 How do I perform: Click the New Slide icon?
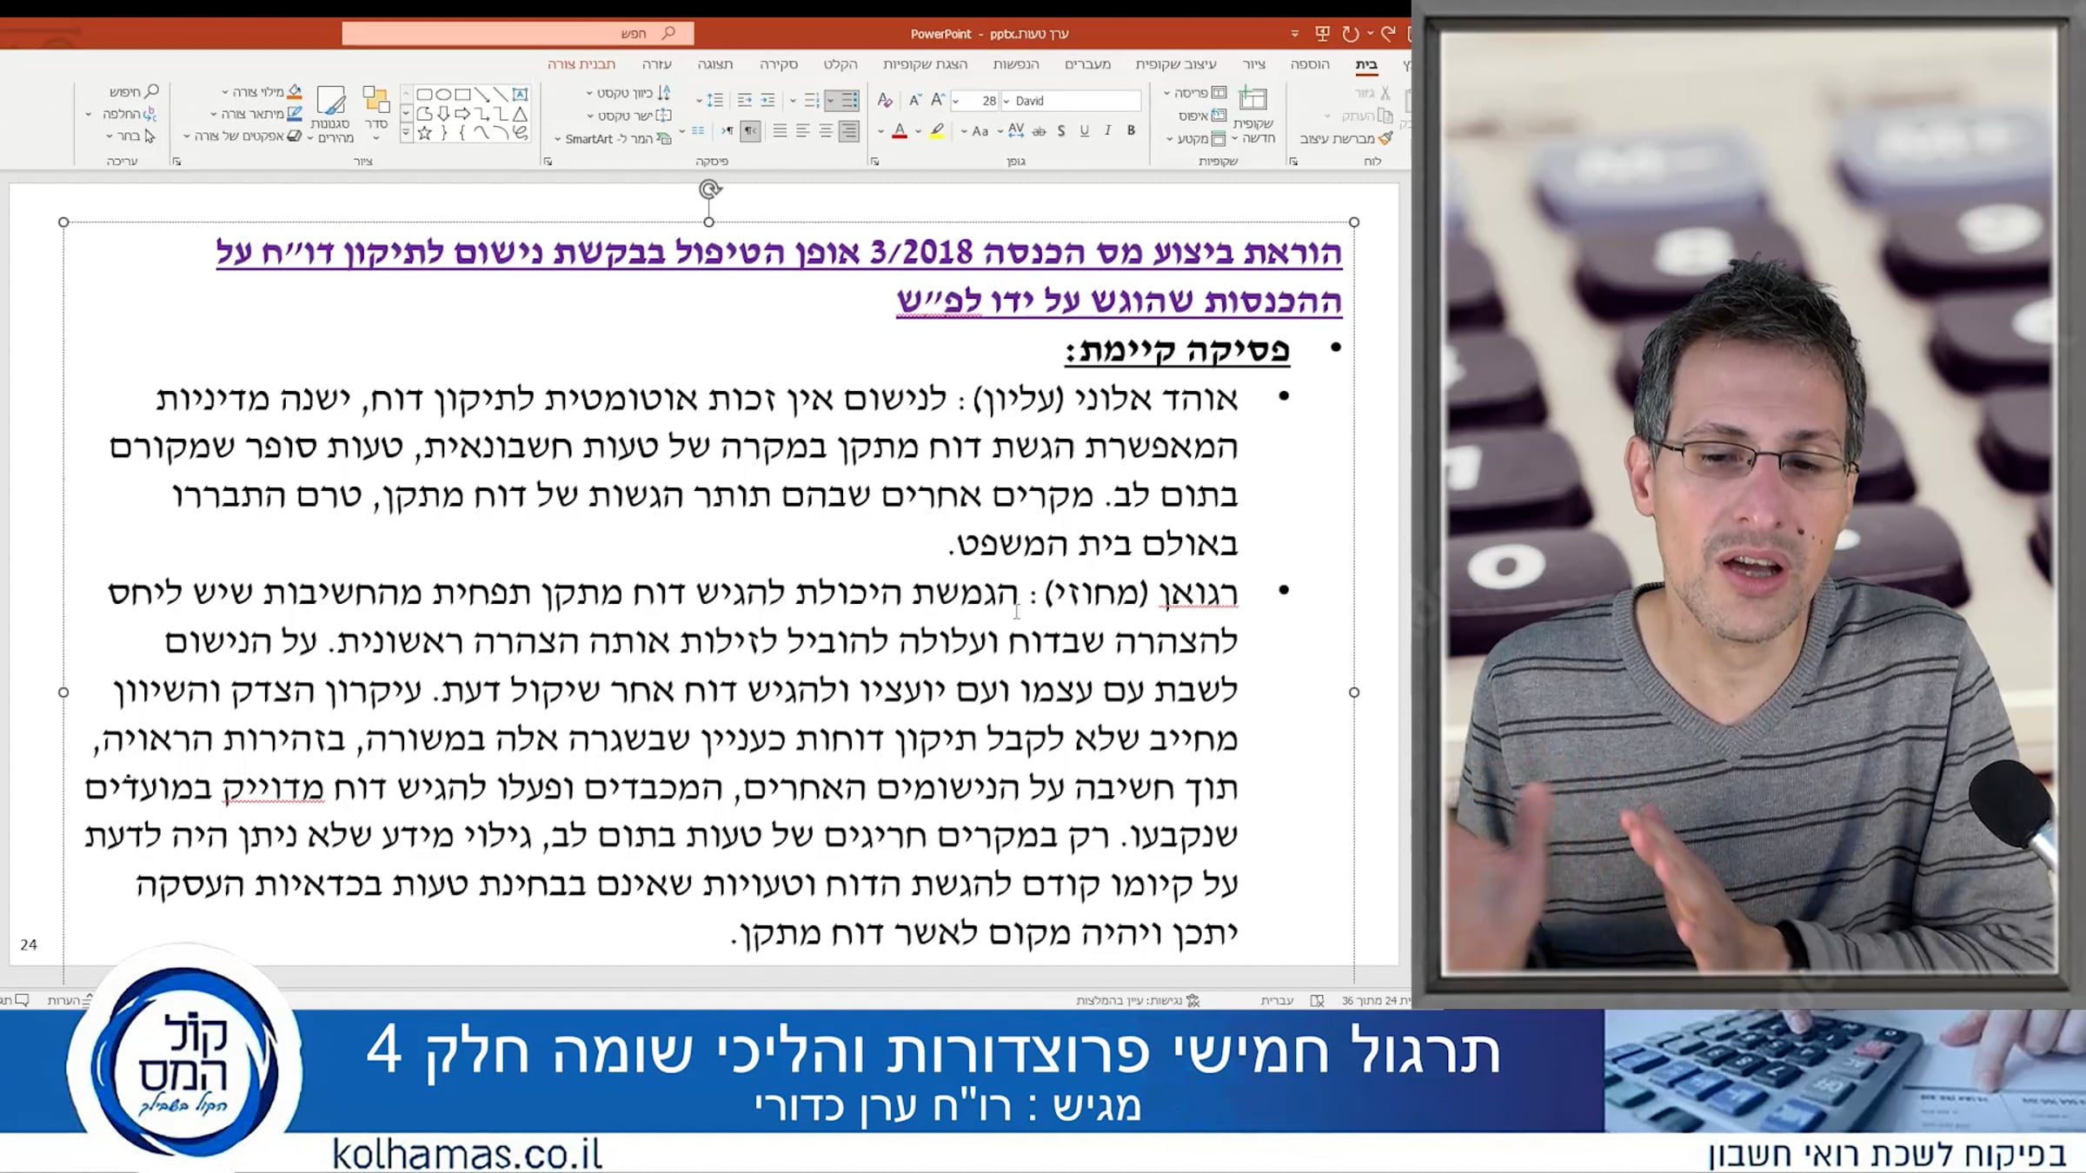tap(1252, 100)
